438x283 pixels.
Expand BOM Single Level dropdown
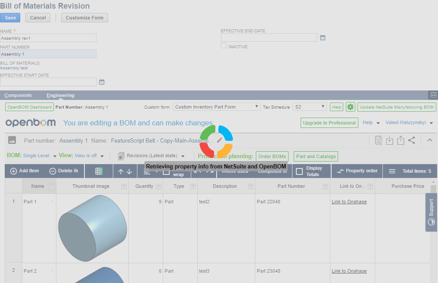pos(55,156)
